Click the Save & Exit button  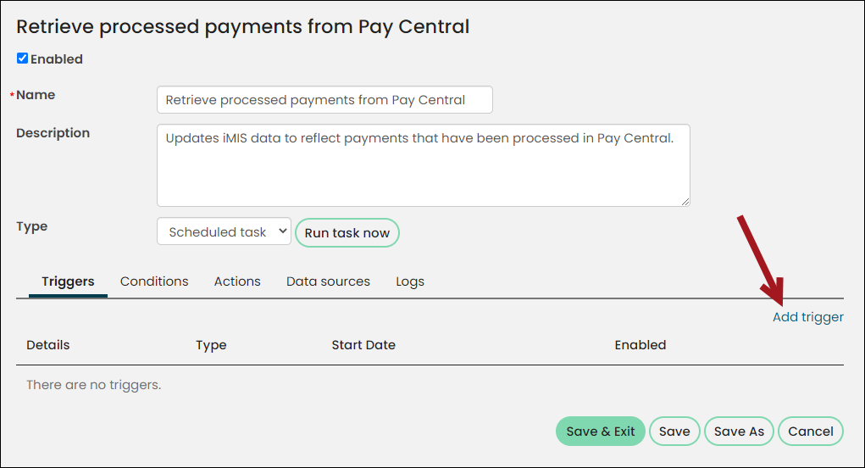(x=600, y=431)
